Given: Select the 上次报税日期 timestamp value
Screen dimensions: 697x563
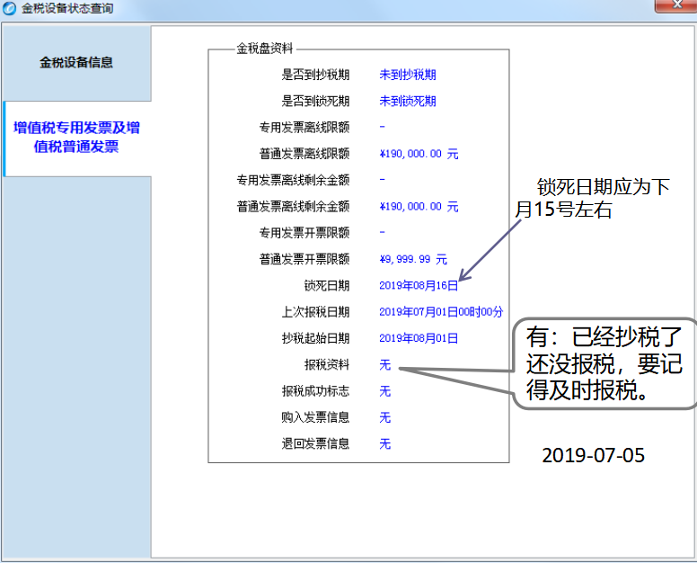Looking at the screenshot, I should (x=441, y=312).
